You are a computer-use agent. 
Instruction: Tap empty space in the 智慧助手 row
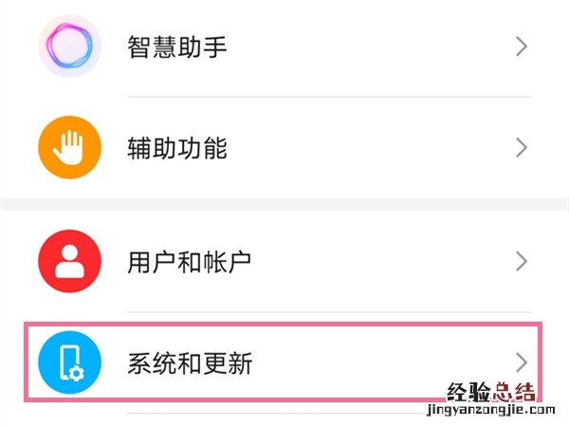click(379, 46)
